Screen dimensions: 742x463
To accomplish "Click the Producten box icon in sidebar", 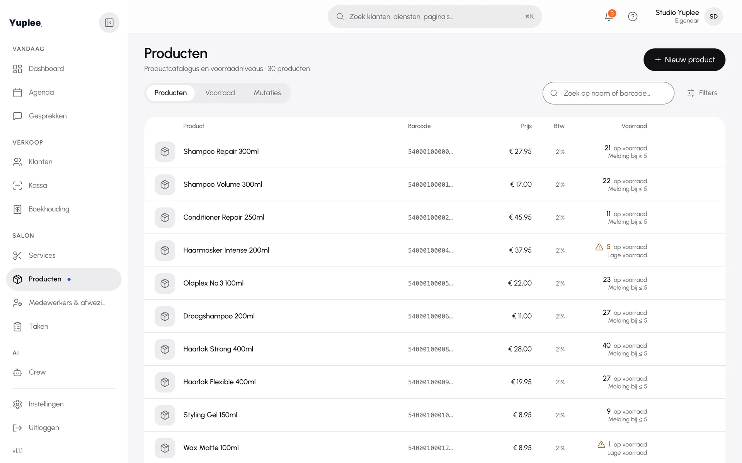I will pyautogui.click(x=17, y=279).
